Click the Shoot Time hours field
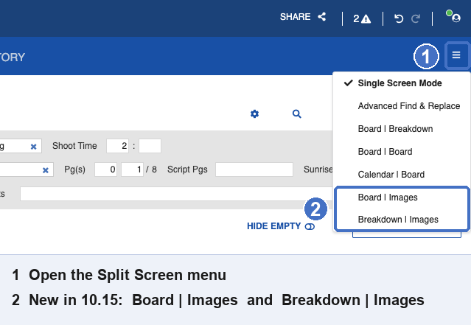This screenshot has width=471, height=325. tap(117, 146)
